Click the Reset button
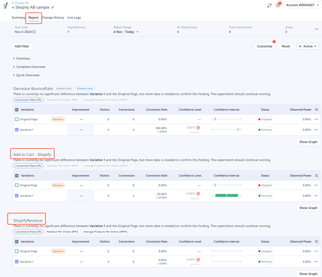This screenshot has height=277, width=322. pos(286,46)
